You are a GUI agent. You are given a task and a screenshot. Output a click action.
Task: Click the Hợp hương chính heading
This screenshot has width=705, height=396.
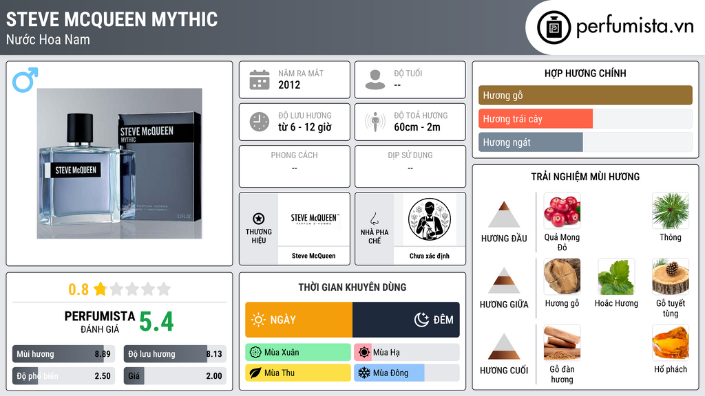pyautogui.click(x=585, y=73)
